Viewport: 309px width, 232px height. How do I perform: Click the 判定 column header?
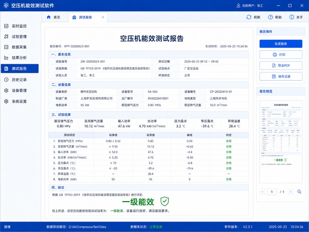(229, 135)
